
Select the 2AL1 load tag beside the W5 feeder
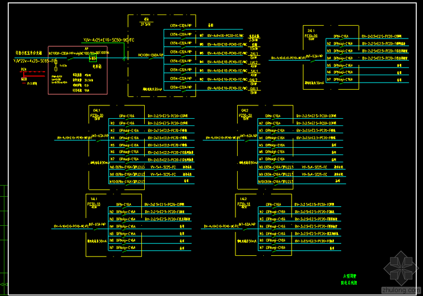coord(254,54)
